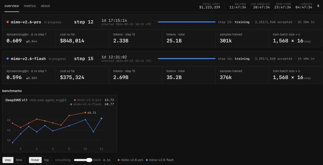Screen dimensions: 323x165
Task: Click the 0.596 dynsam score
Action: 14,77
